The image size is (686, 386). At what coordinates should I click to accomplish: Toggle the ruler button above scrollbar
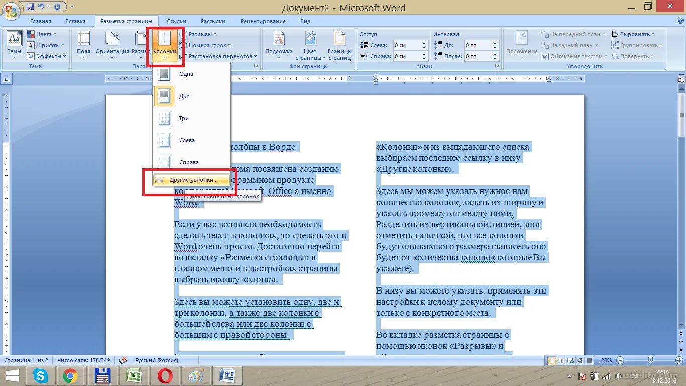(681, 79)
